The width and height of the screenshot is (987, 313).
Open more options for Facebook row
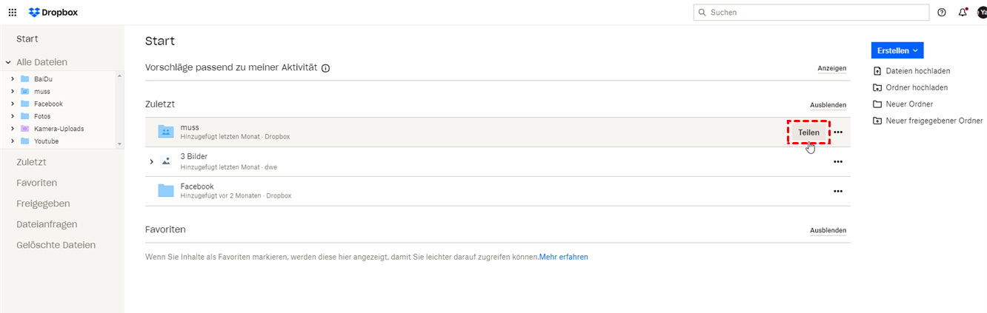[x=838, y=191]
